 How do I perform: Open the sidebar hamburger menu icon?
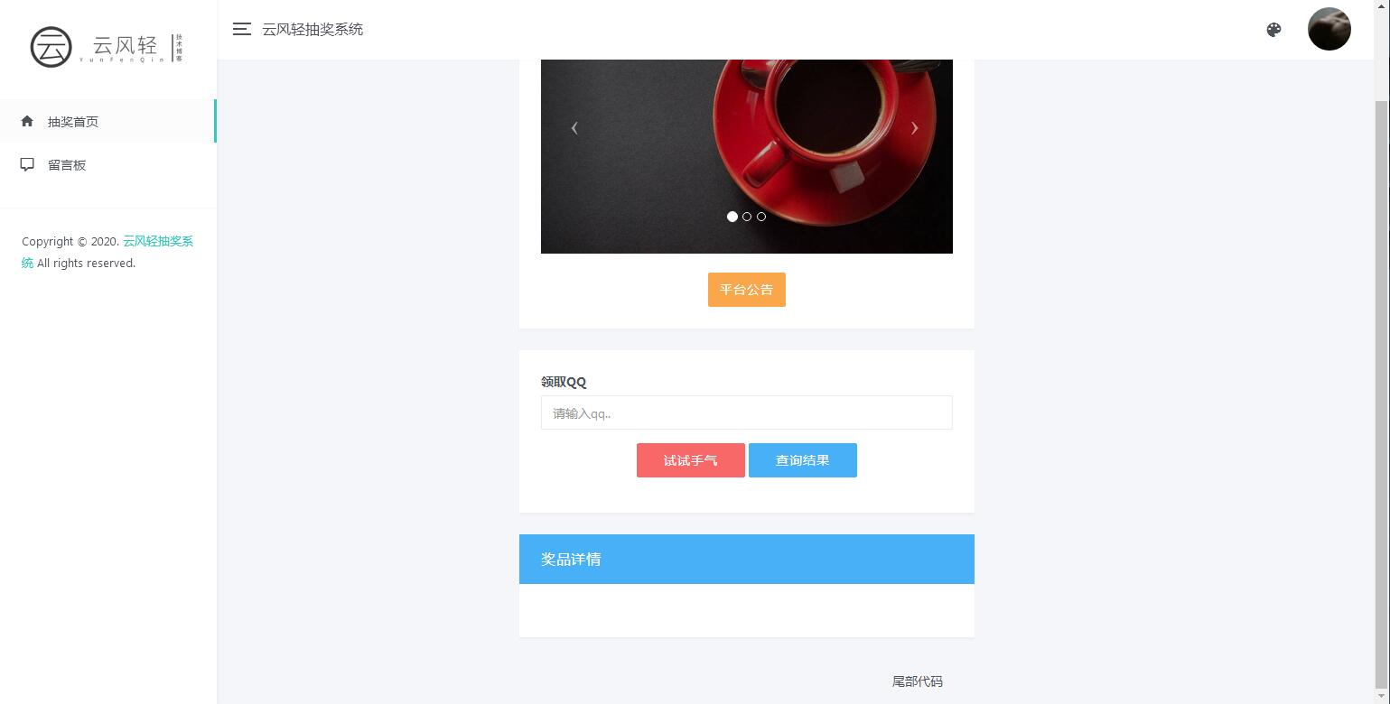coord(241,29)
